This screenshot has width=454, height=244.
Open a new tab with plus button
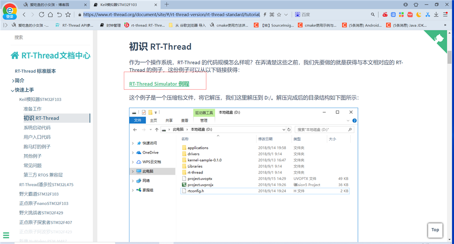point(167,4)
